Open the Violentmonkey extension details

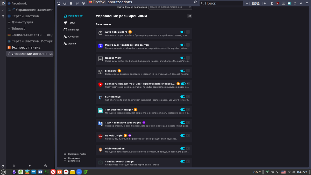pyautogui.click(x=144, y=150)
